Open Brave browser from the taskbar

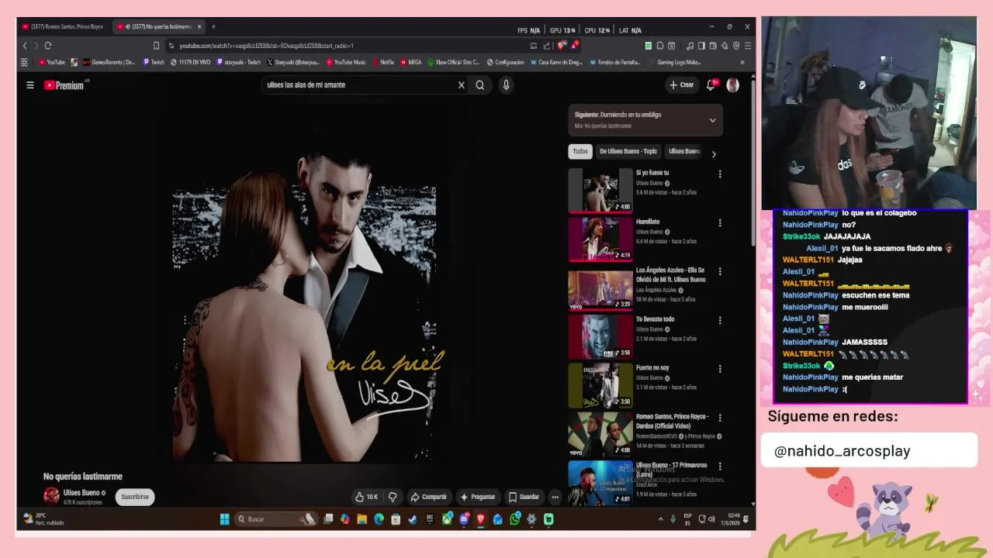click(x=481, y=519)
